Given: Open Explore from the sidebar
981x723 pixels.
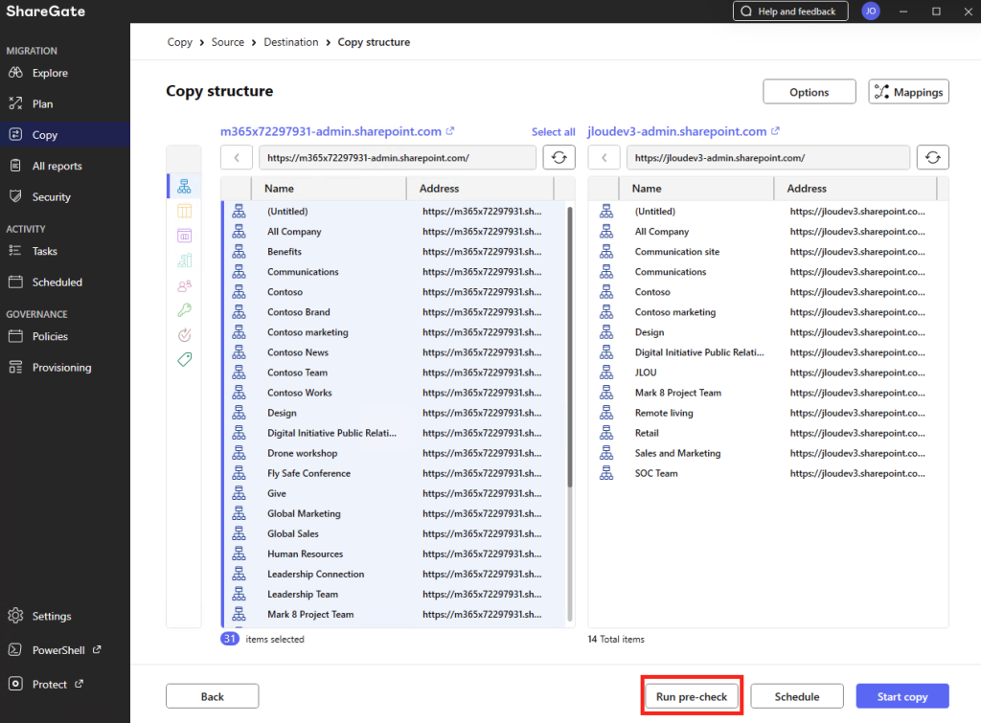Looking at the screenshot, I should tap(50, 73).
